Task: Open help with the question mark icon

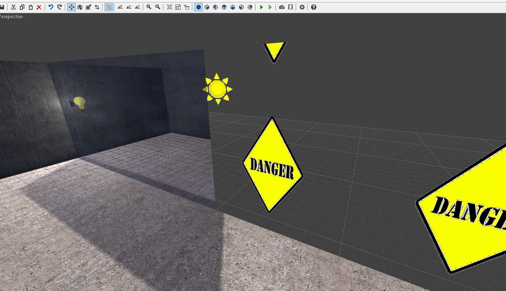Action: (314, 7)
